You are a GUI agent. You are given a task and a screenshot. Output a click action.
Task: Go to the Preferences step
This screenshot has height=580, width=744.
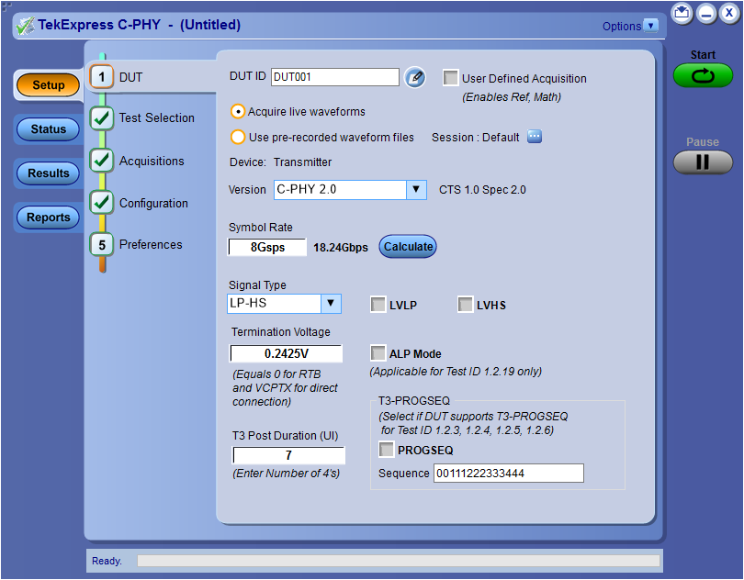coord(151,244)
